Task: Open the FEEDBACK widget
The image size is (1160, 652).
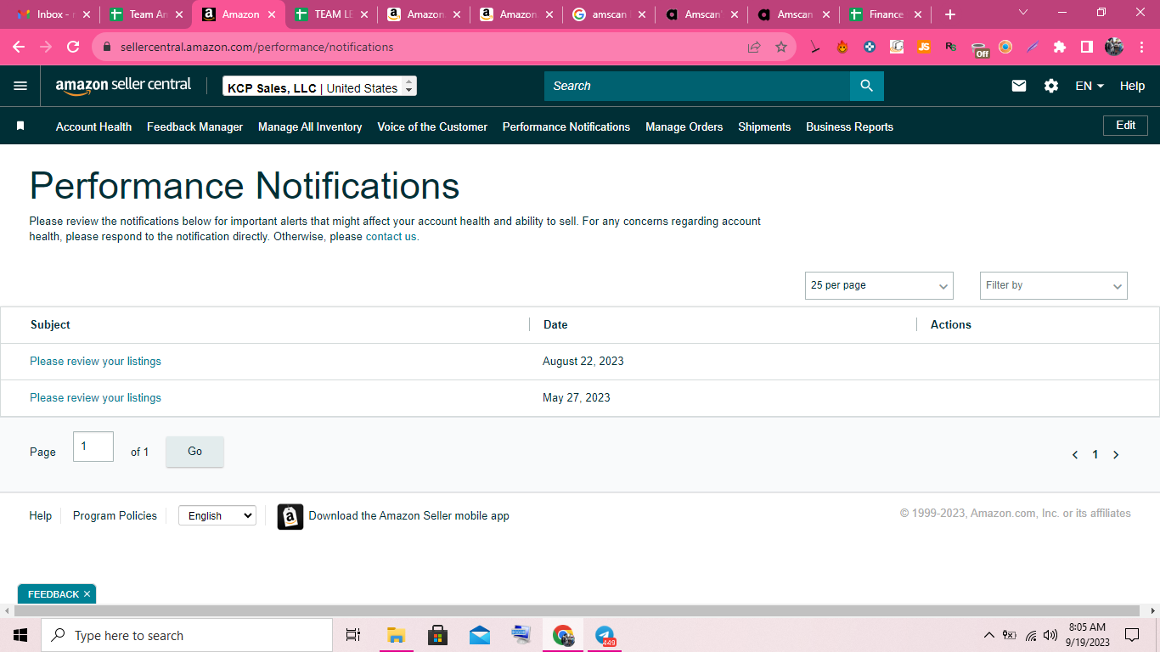Action: click(x=53, y=594)
